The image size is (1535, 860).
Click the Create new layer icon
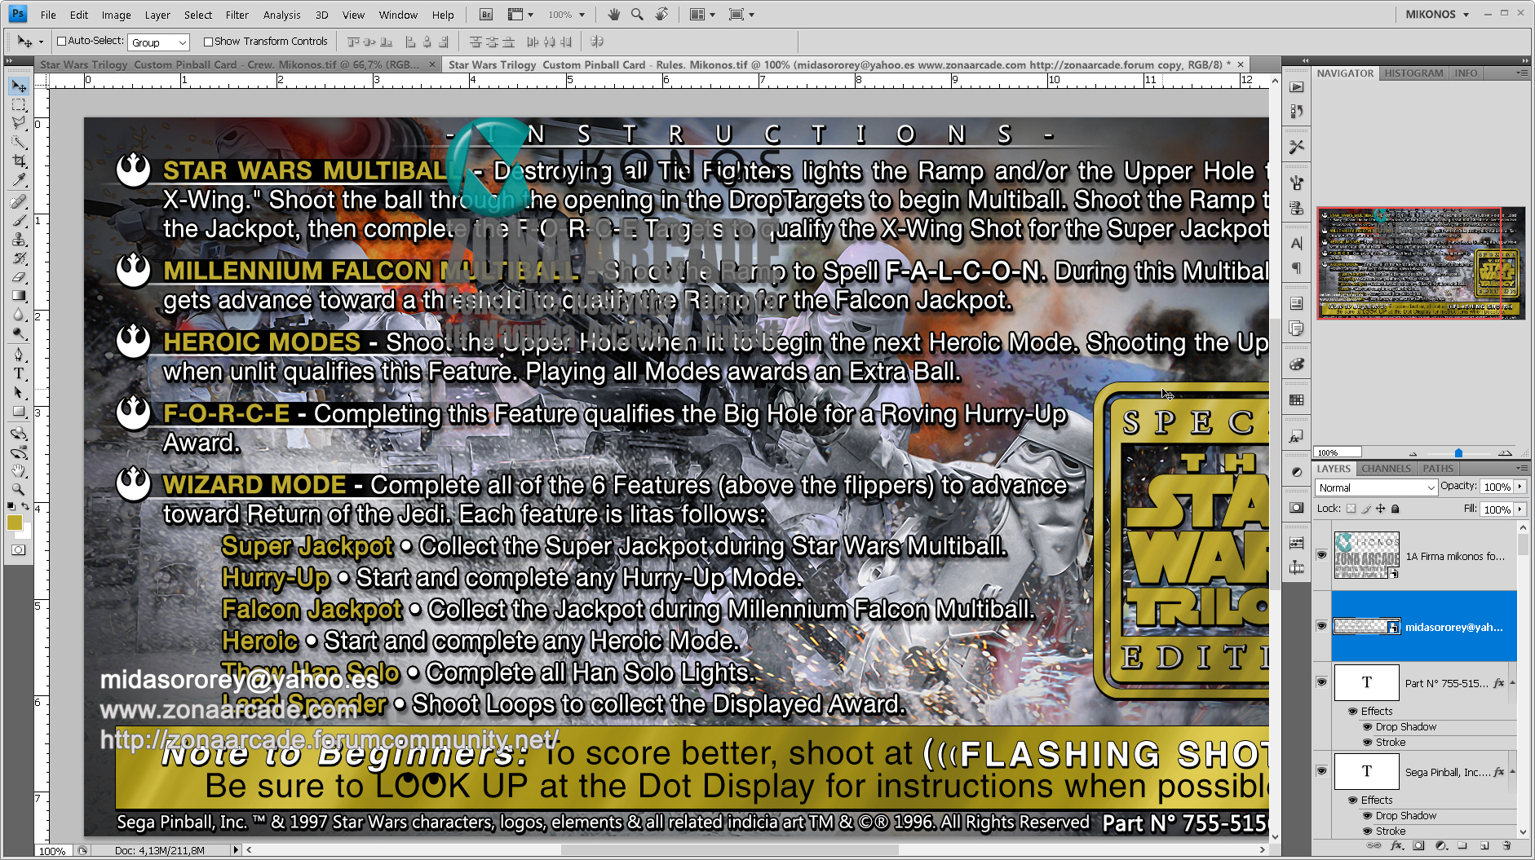pyautogui.click(x=1484, y=846)
